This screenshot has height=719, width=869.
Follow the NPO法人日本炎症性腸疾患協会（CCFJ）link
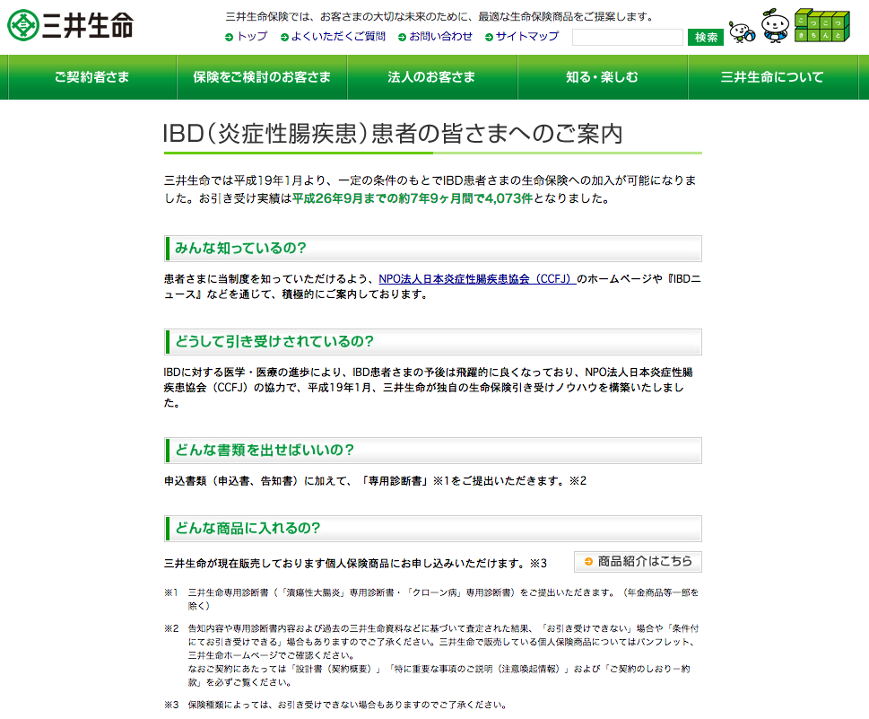[477, 279]
